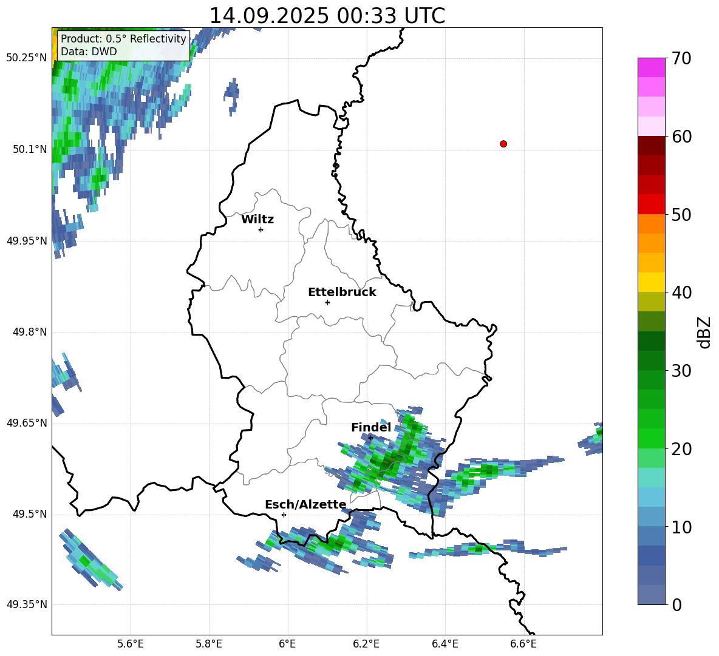Viewport: 719px width, 656px height.
Task: Click the 0 value on colorbar
Action: (x=676, y=605)
